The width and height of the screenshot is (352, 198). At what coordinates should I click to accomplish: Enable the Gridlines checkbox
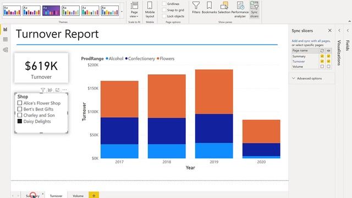[x=164, y=4]
